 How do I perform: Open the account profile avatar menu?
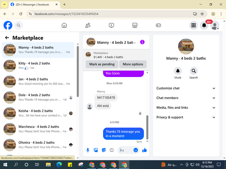tap(215, 25)
